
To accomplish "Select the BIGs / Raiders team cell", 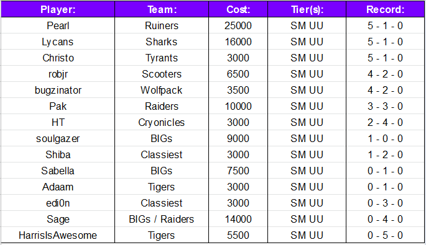I will coord(162,219).
